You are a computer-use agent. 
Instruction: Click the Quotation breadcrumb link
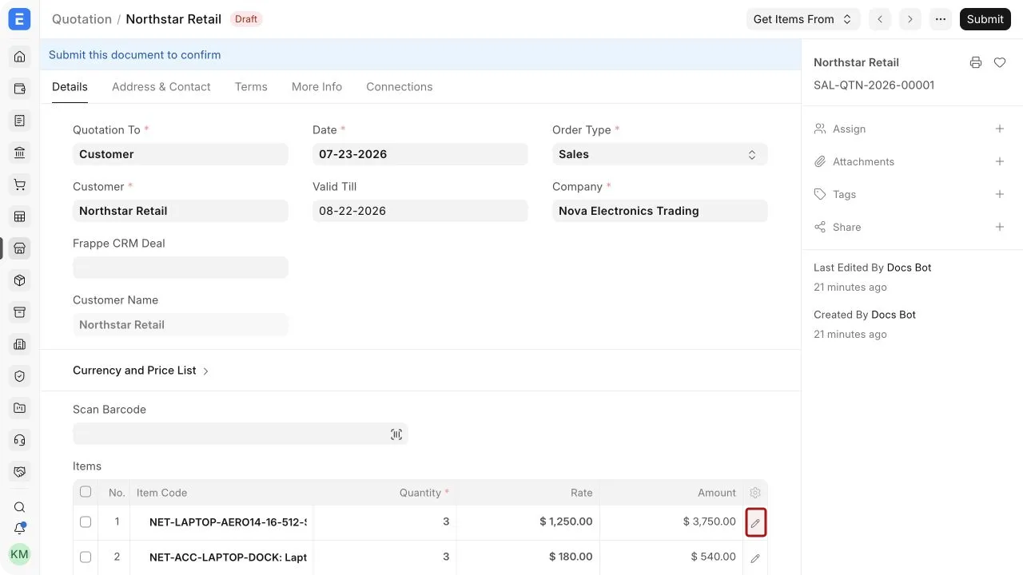(x=82, y=19)
